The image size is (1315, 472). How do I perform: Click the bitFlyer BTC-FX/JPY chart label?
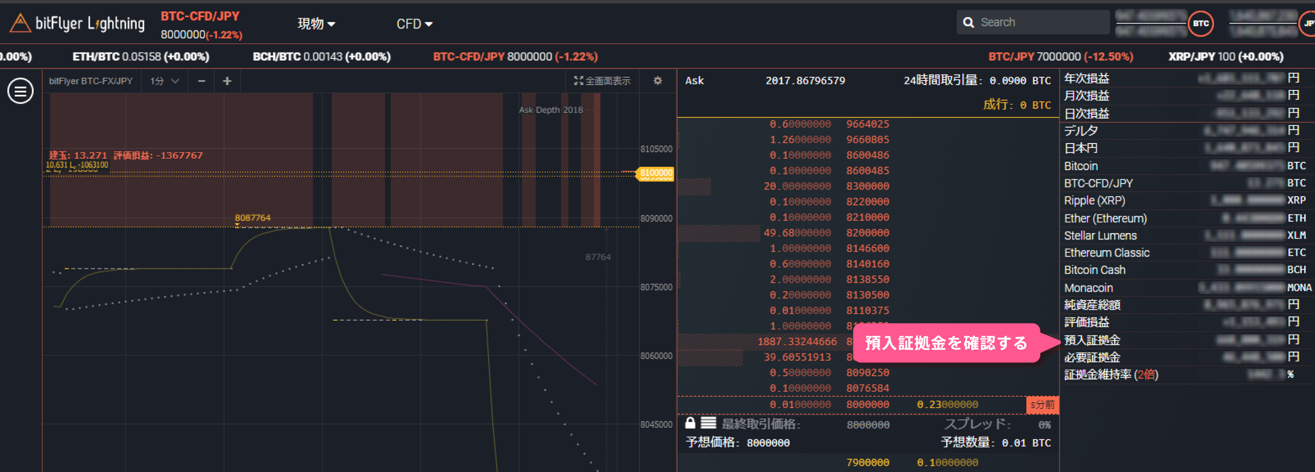[x=91, y=81]
